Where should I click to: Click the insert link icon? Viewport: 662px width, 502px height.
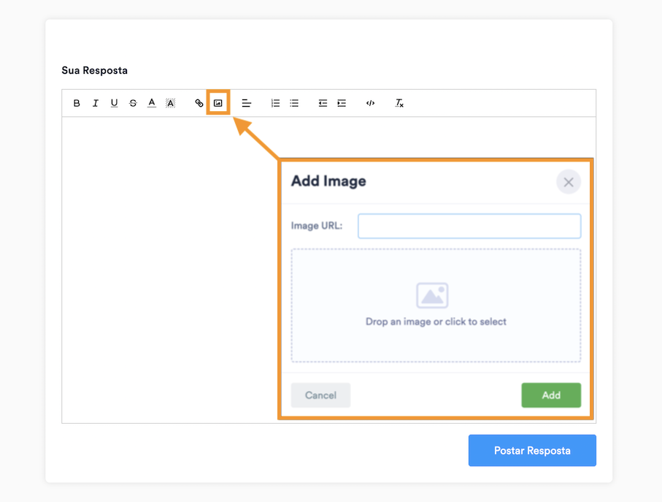click(199, 103)
